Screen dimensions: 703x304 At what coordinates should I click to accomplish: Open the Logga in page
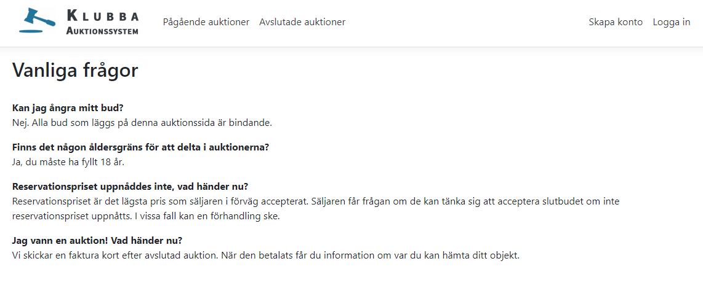[671, 22]
